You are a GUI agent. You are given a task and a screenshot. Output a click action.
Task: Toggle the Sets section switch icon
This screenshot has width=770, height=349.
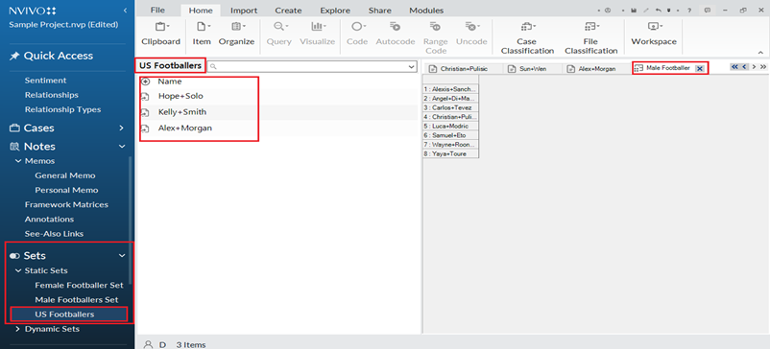pos(14,256)
